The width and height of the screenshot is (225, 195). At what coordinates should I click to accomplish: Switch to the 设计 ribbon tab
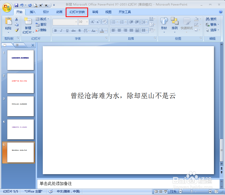46,12
